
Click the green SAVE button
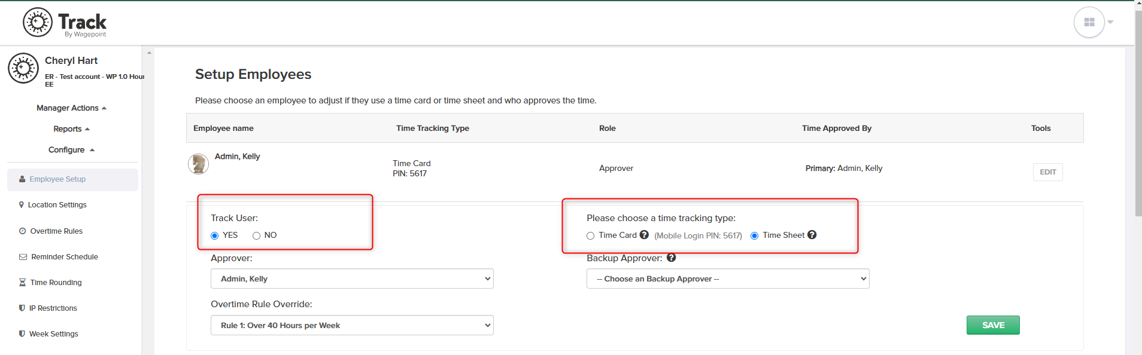993,325
